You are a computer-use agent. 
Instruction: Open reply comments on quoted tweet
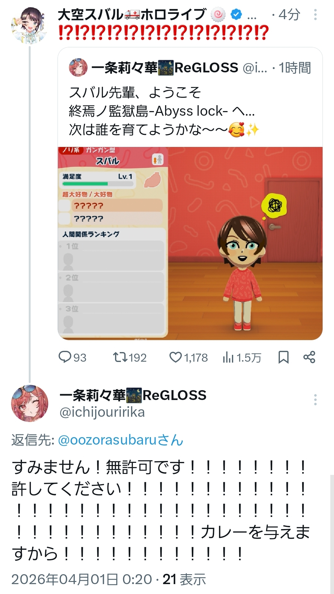click(x=72, y=357)
